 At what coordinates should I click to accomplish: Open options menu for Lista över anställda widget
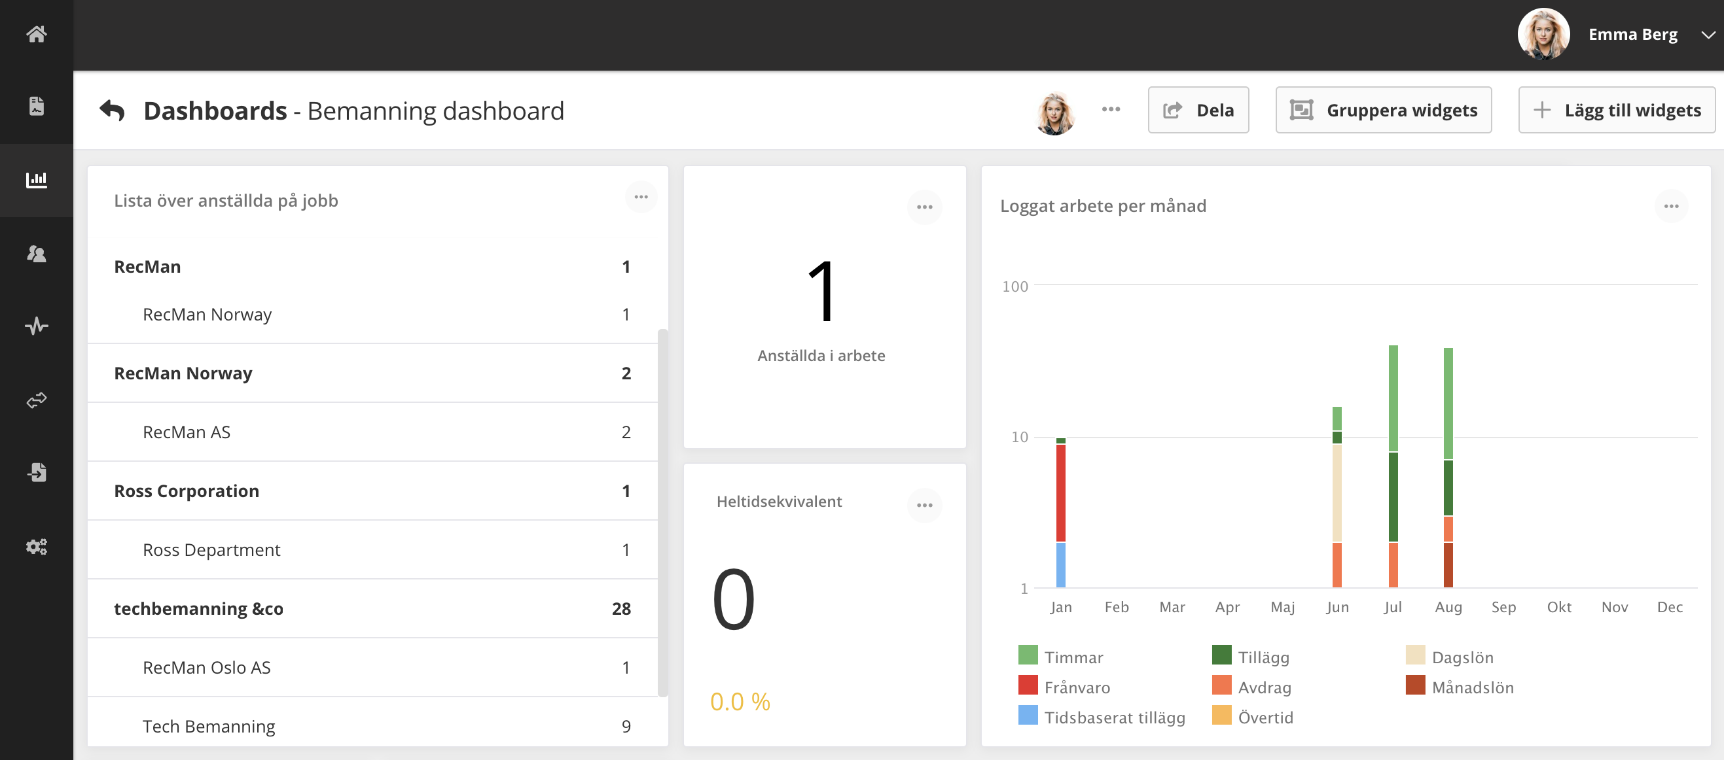point(641,197)
